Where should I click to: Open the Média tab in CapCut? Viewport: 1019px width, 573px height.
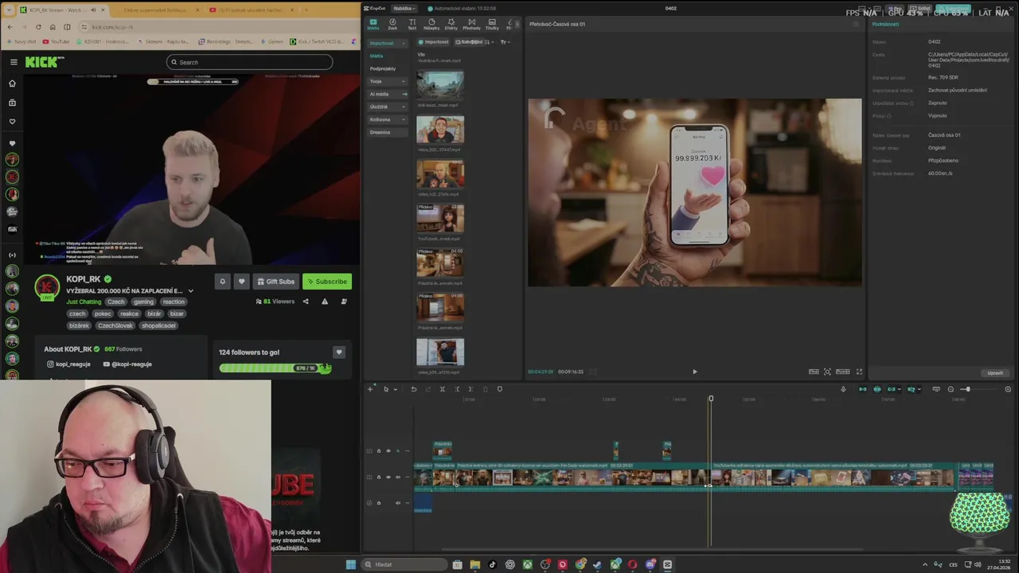coord(373,23)
